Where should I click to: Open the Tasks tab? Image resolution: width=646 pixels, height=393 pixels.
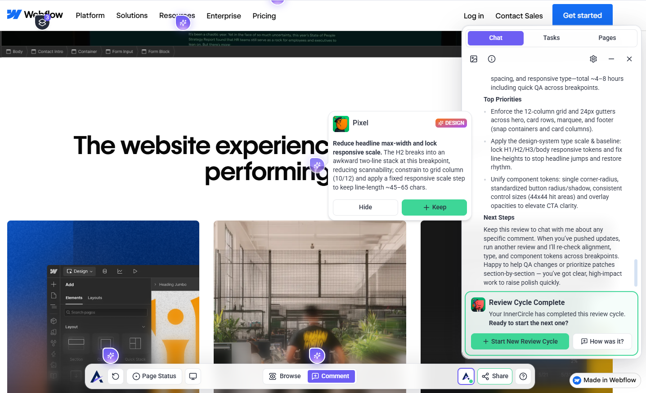(x=551, y=38)
